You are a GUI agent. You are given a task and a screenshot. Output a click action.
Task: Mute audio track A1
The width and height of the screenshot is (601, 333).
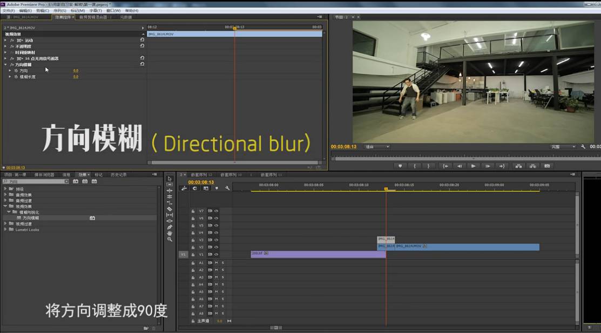click(x=216, y=263)
